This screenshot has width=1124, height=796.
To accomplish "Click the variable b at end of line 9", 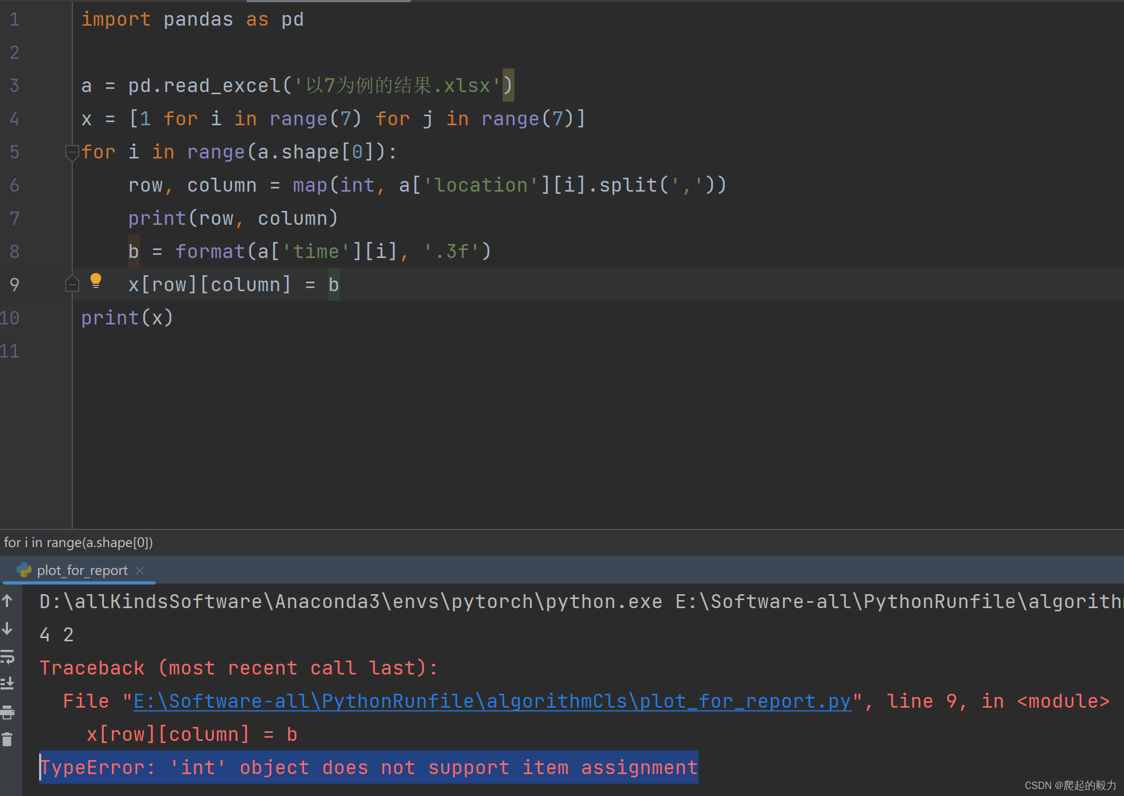I will coord(333,285).
